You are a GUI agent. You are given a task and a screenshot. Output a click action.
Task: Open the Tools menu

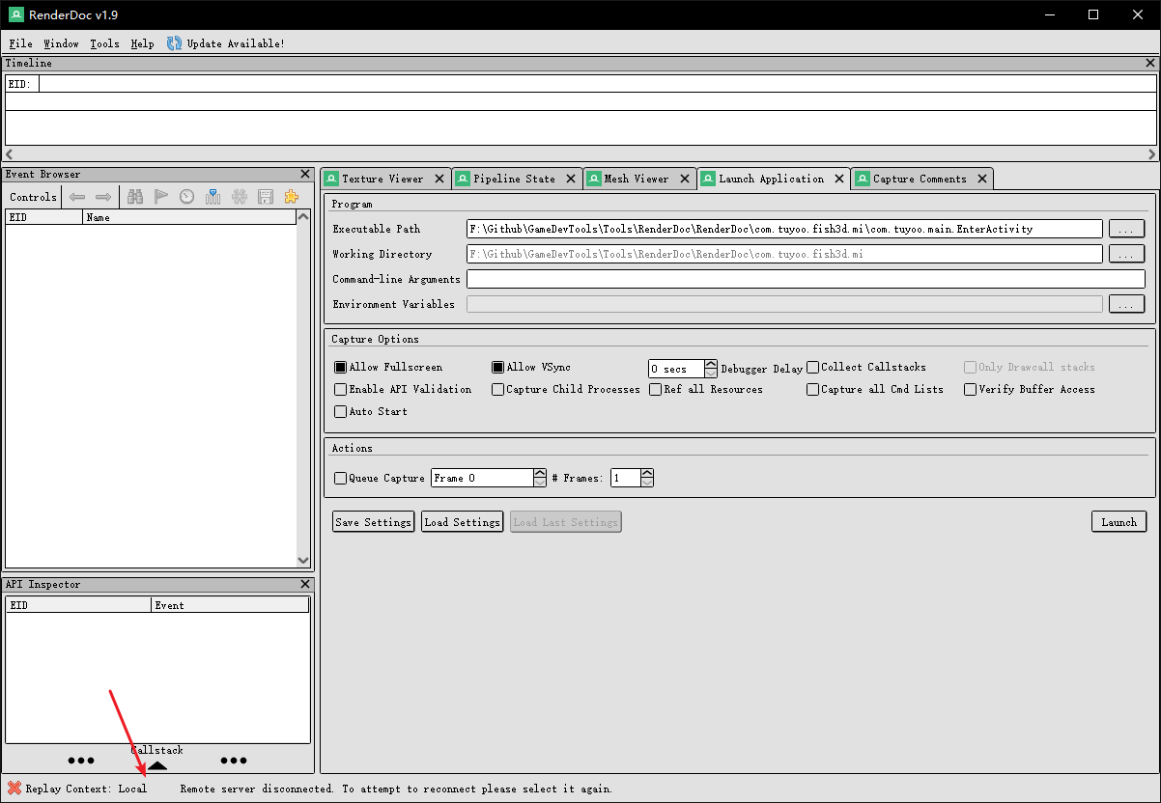tap(104, 42)
